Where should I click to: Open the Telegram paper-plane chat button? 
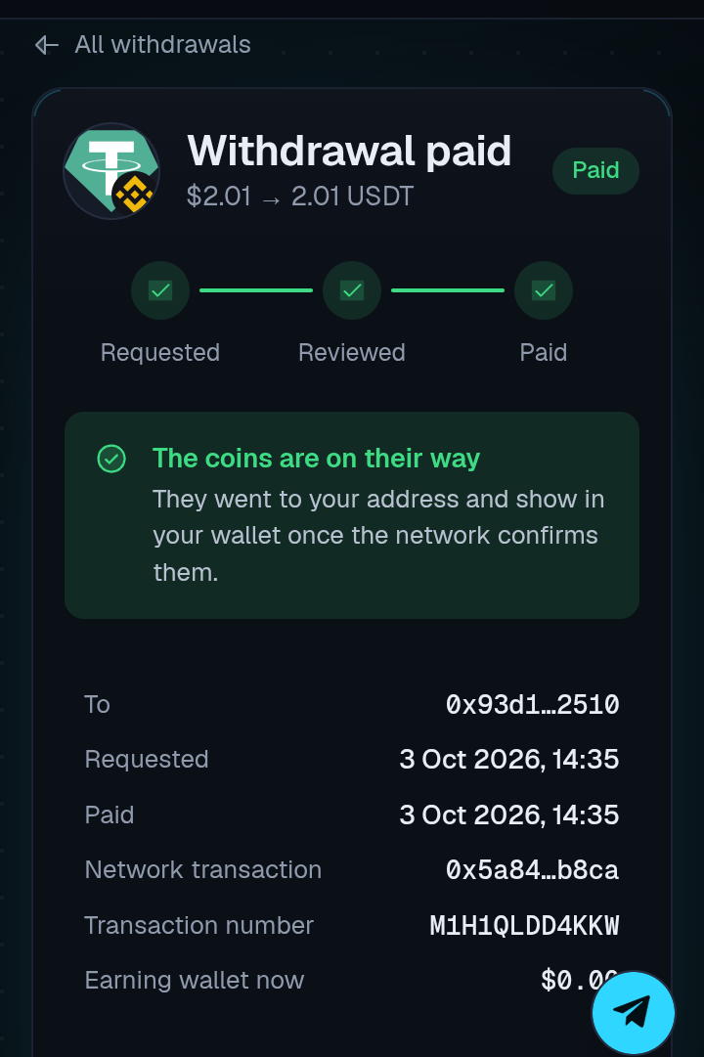633,1012
